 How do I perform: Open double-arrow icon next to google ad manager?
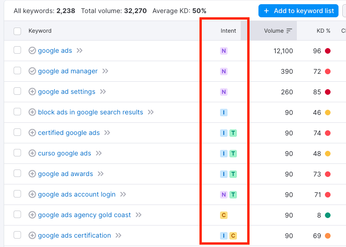pos(105,71)
